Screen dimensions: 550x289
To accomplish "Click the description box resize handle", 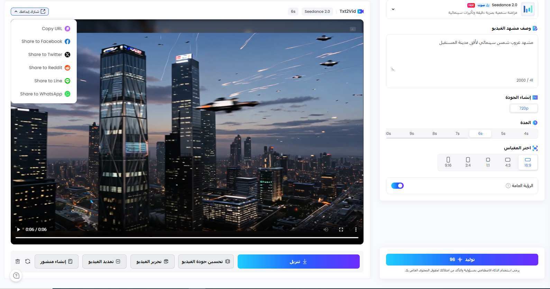I will point(393,69).
